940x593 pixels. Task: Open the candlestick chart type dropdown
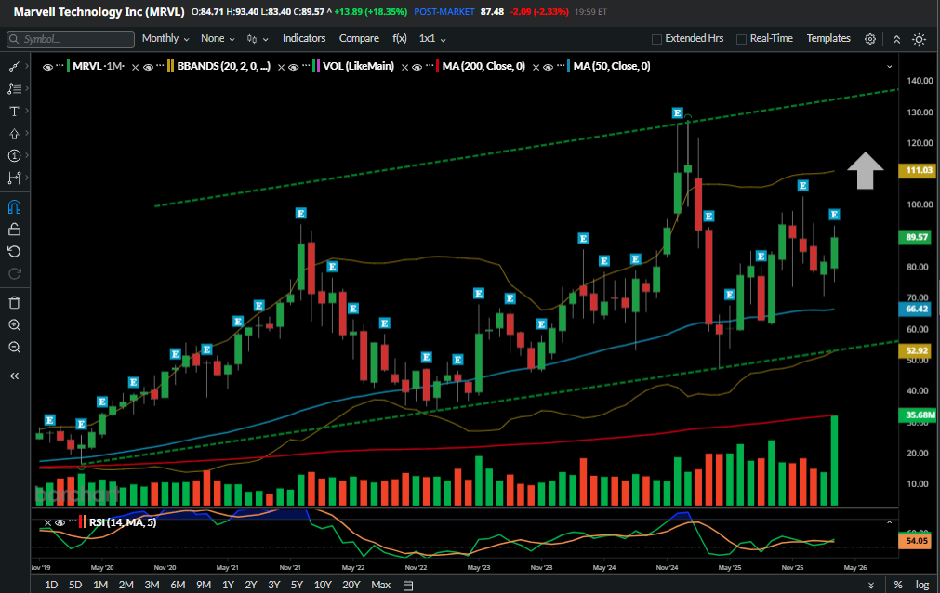[x=258, y=39]
